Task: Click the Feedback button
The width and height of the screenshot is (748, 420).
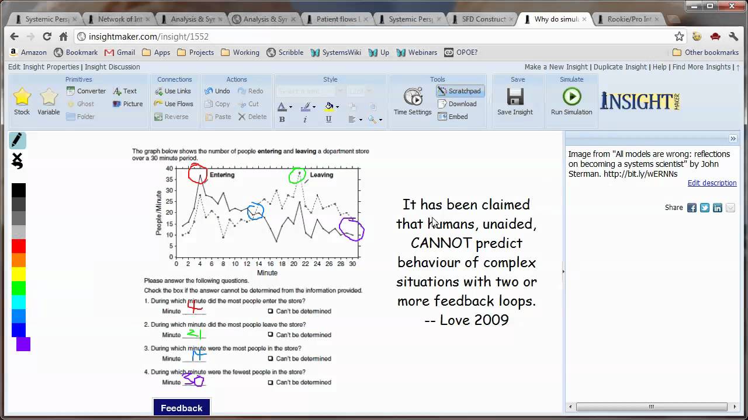Action: (181, 408)
